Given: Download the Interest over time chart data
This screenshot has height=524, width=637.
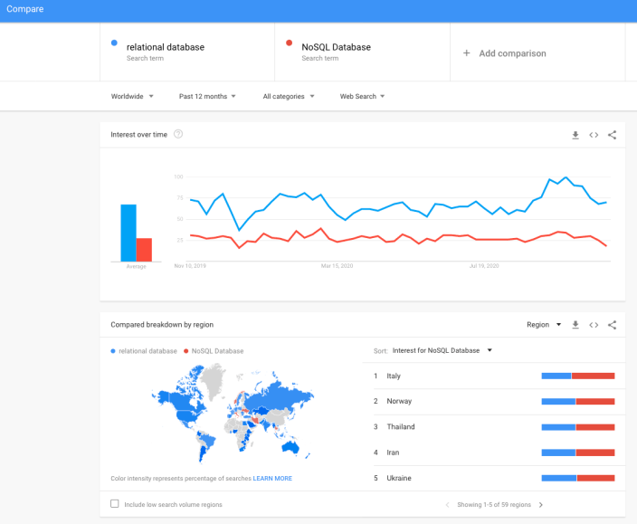Looking at the screenshot, I should (575, 135).
